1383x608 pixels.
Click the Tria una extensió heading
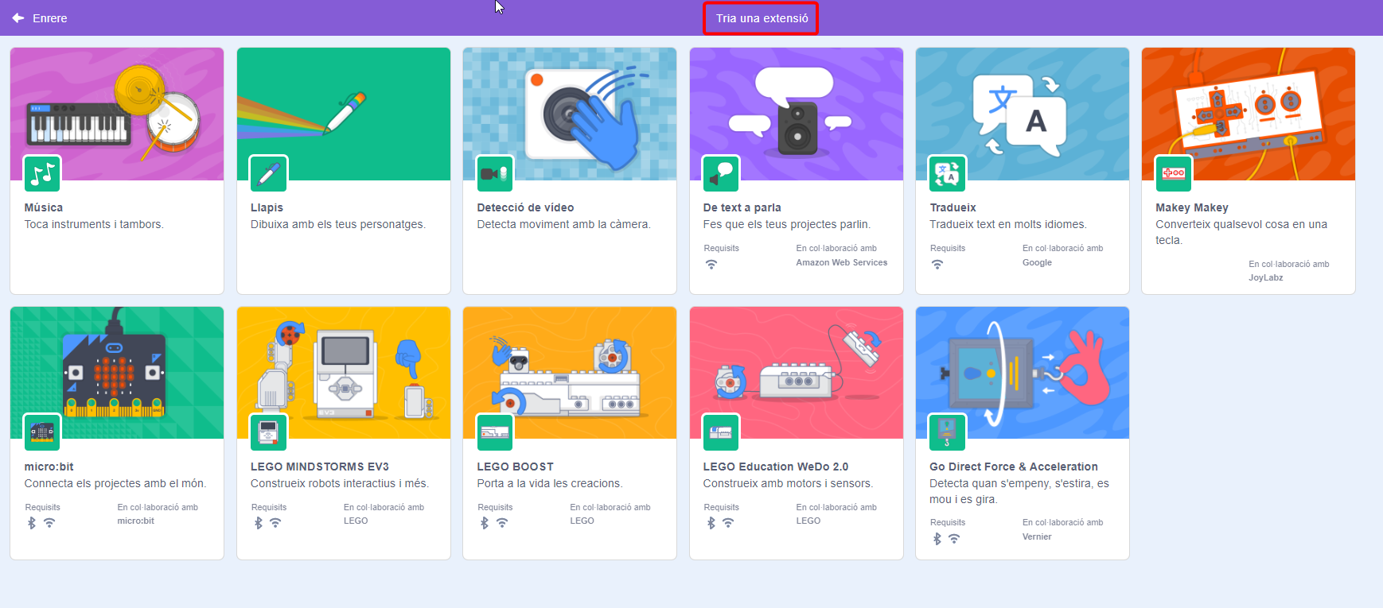pyautogui.click(x=762, y=18)
